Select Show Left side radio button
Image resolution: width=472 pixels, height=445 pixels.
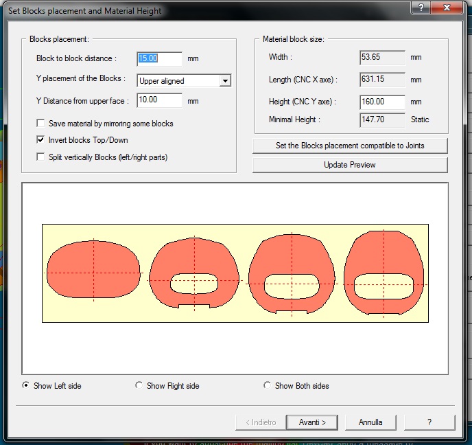pyautogui.click(x=26, y=386)
